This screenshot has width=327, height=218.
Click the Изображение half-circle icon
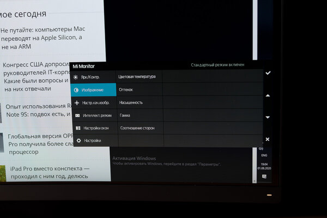76,90
